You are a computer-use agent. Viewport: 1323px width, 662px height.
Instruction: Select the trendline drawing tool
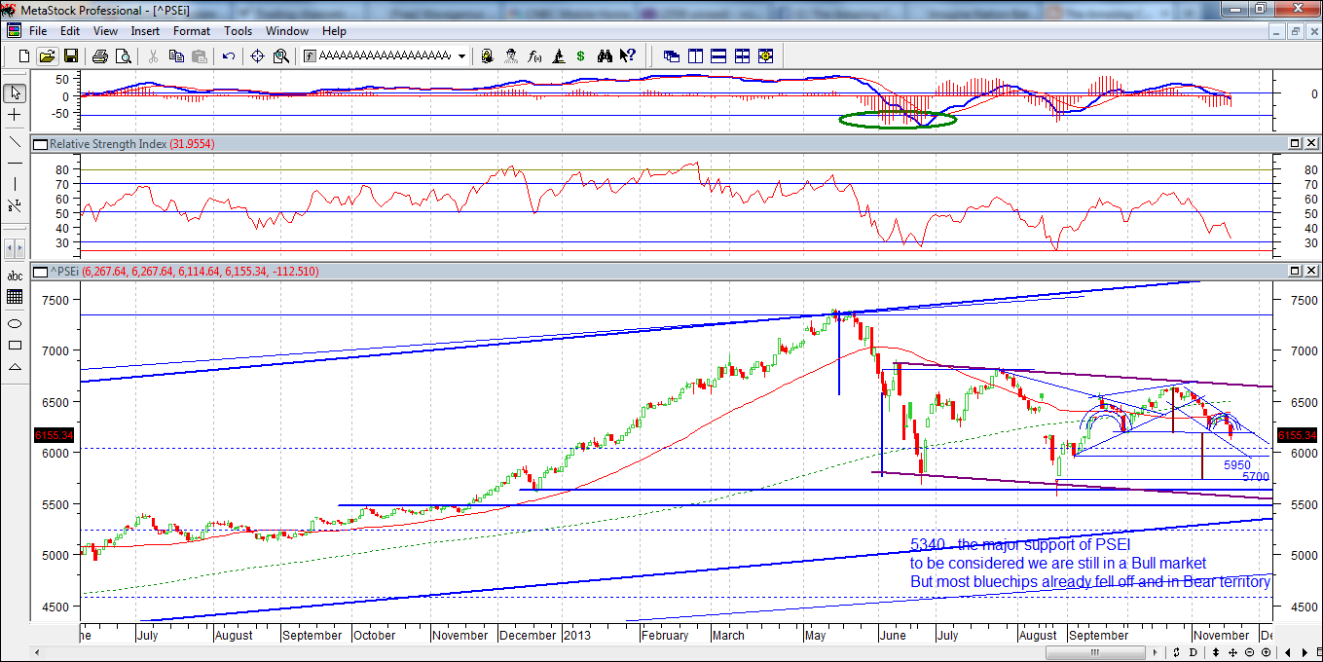click(14, 143)
